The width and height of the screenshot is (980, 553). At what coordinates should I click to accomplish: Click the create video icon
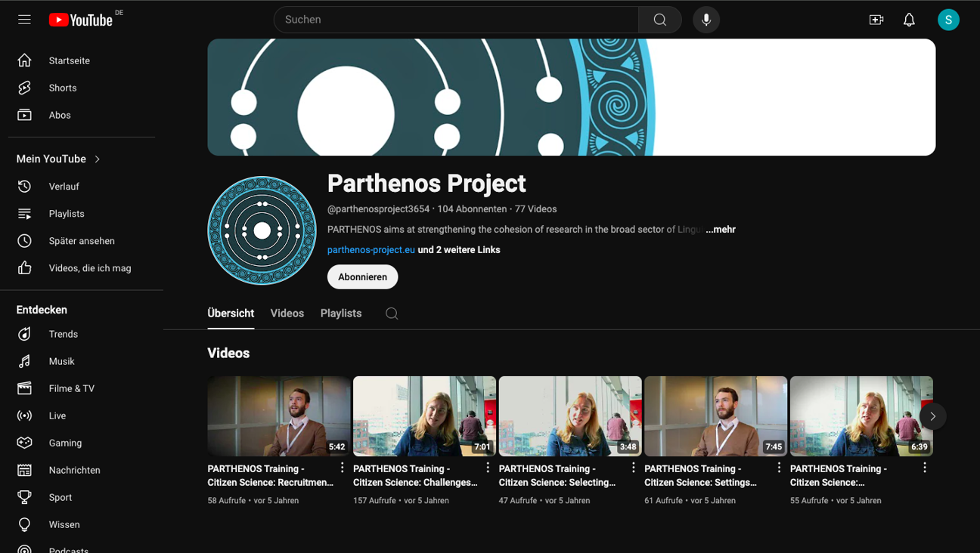point(876,19)
